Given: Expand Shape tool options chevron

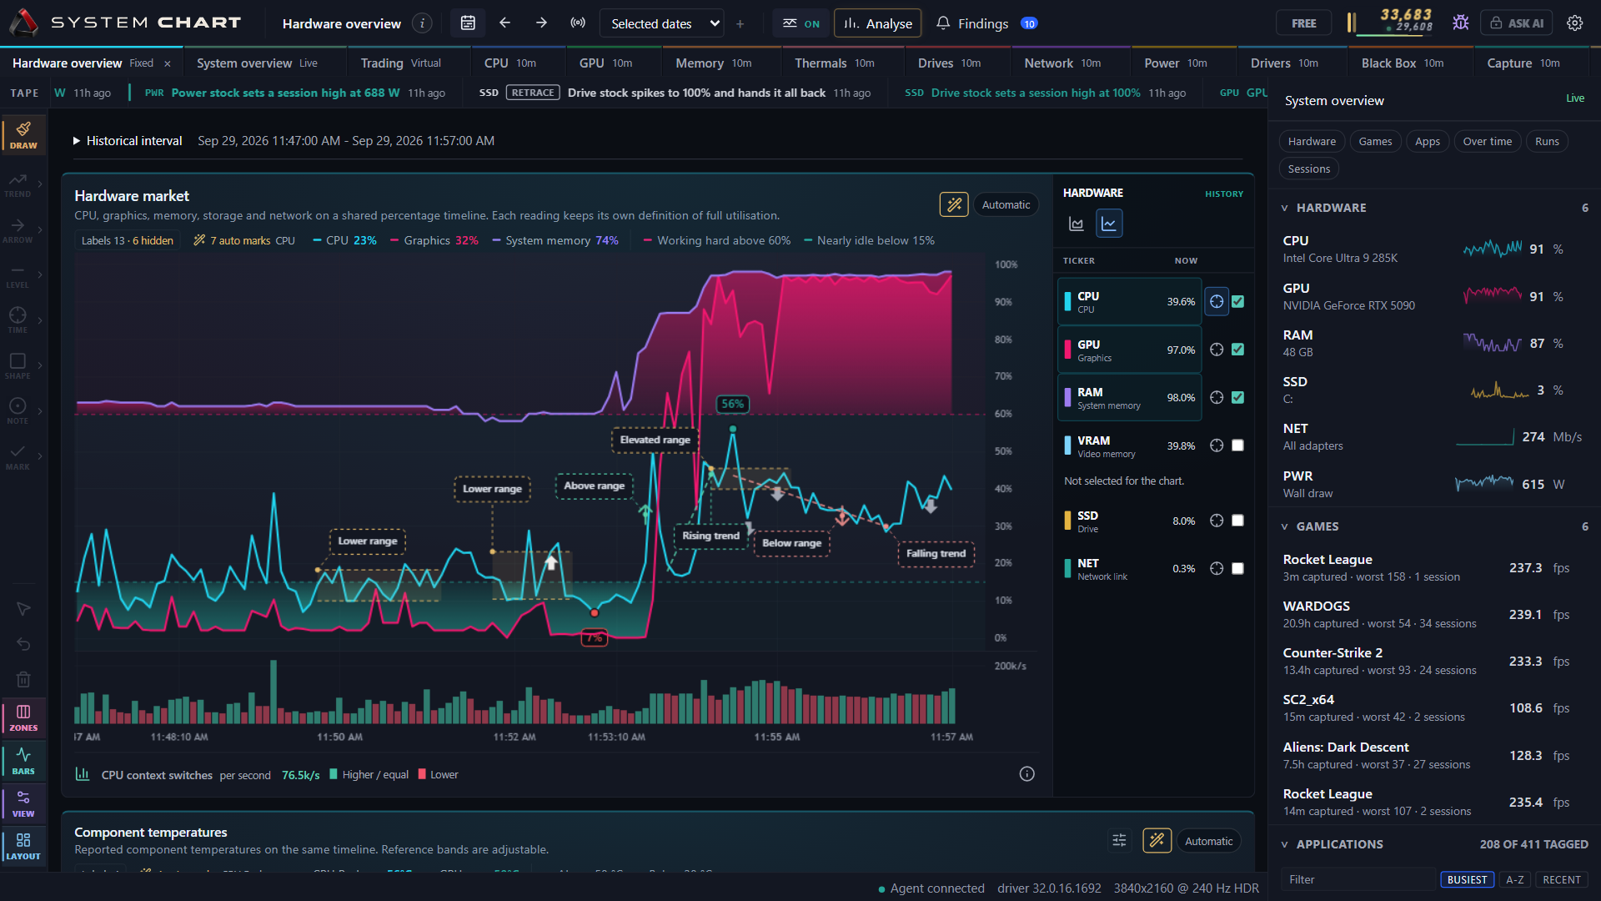Looking at the screenshot, I should (40, 365).
